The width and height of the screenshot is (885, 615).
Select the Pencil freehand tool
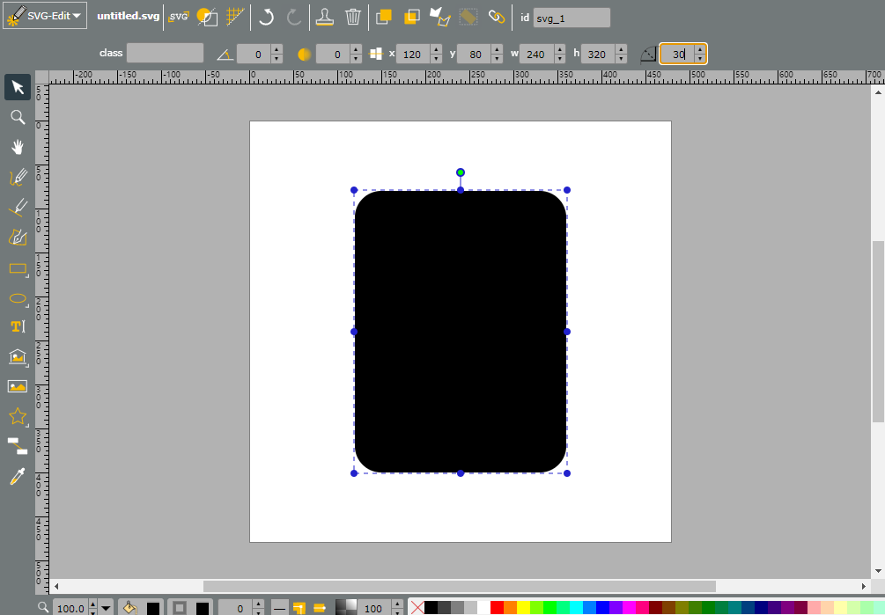18,177
